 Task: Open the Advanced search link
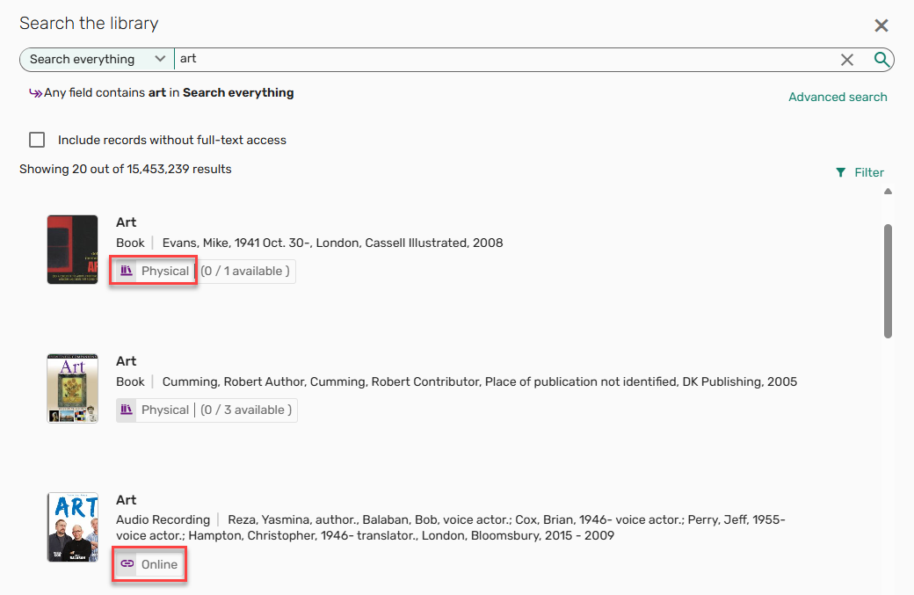point(838,97)
